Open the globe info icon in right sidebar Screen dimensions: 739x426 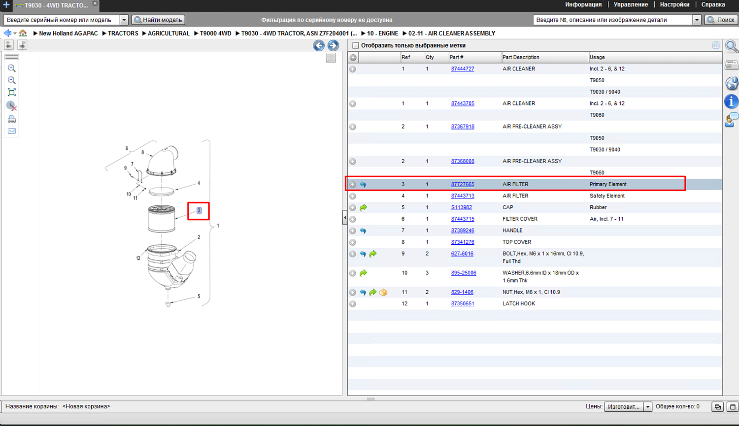pos(732,83)
